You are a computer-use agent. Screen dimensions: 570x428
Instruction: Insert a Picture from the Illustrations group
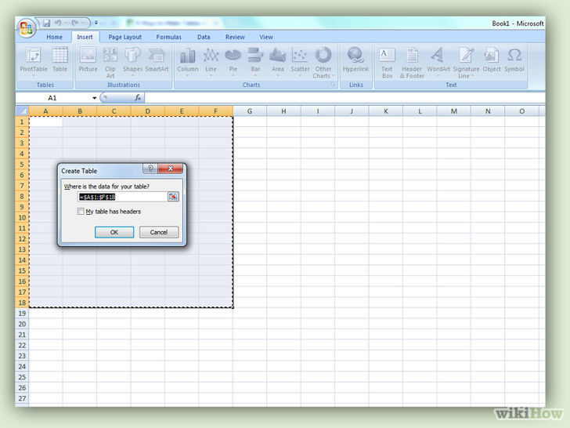tap(88, 60)
